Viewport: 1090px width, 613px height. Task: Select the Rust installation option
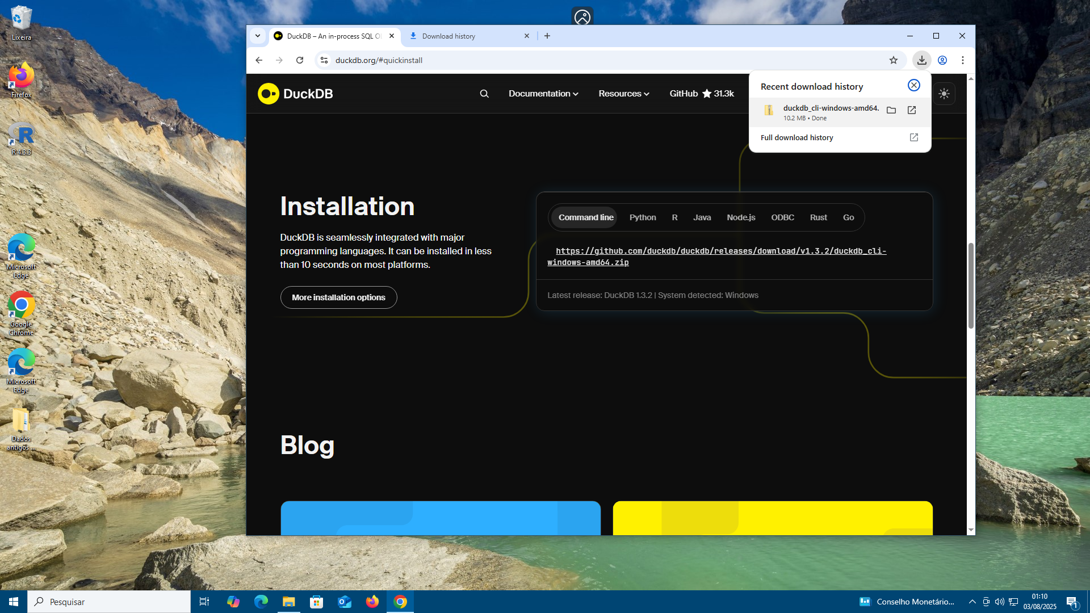click(818, 217)
